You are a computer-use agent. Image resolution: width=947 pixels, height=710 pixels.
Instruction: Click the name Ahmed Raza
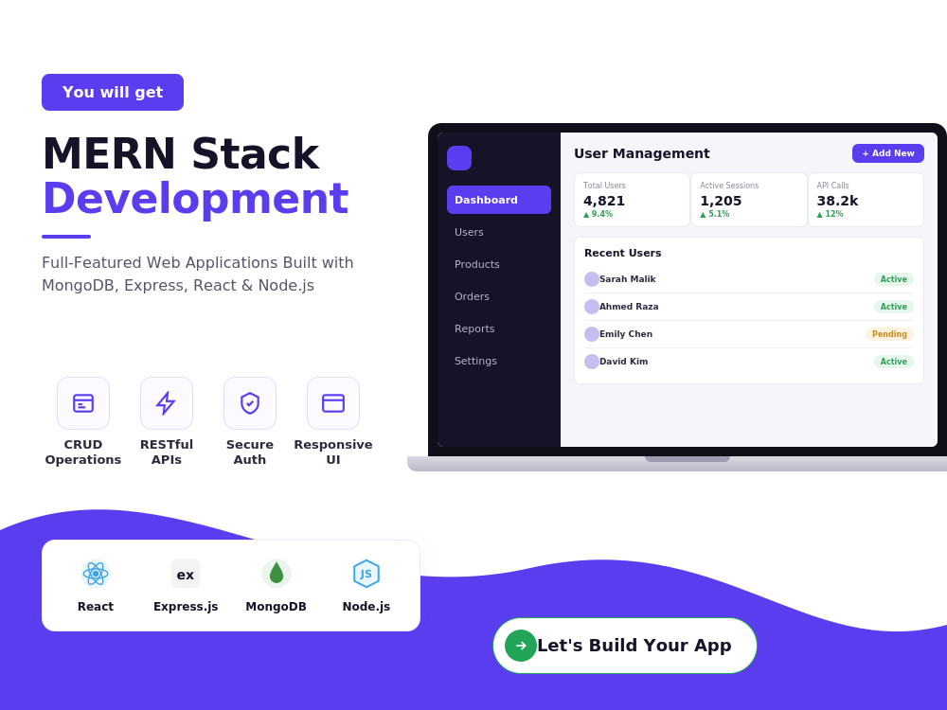[x=629, y=307]
